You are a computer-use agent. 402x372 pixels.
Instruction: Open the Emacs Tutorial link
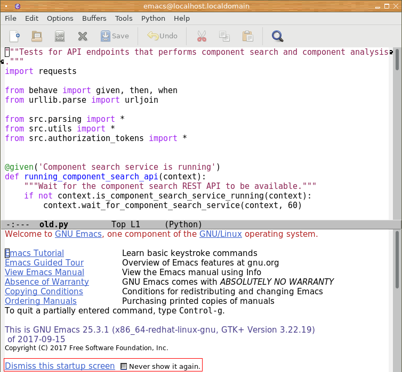coord(34,253)
